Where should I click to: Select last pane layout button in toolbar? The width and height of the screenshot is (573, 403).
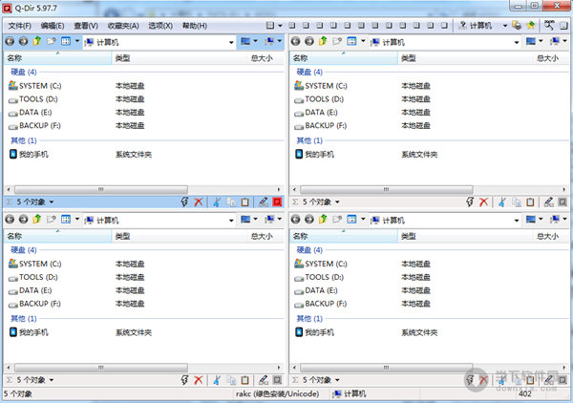click(444, 25)
